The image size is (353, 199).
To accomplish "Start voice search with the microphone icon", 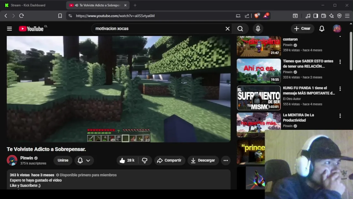I will [258, 28].
